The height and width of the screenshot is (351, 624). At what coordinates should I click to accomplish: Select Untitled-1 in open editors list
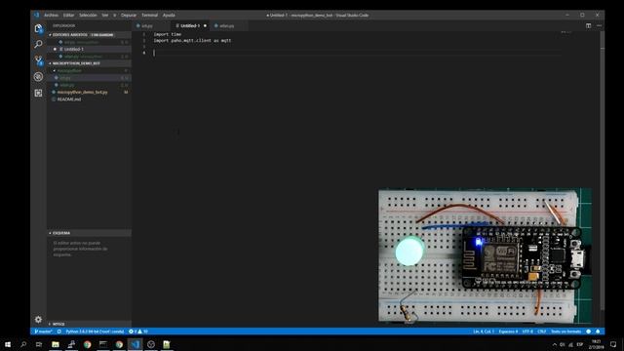90,50
